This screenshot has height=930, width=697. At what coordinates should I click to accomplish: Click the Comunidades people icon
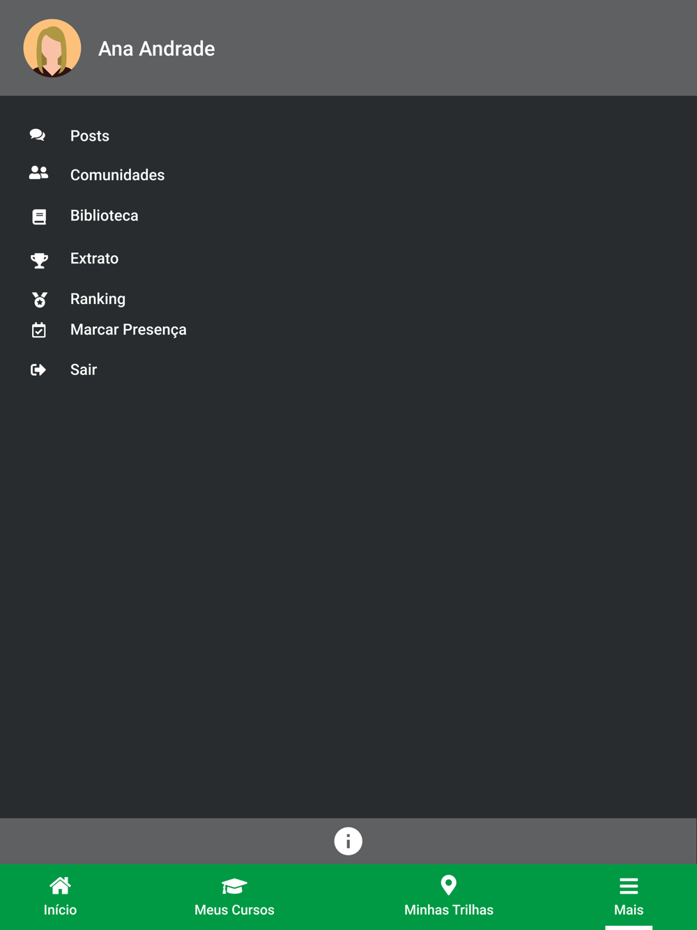[38, 173]
